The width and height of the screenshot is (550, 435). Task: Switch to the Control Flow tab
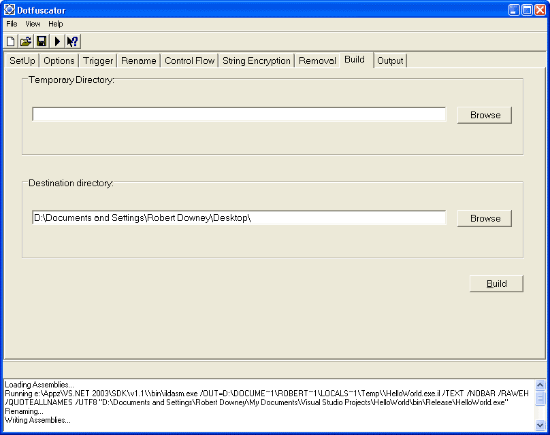click(x=190, y=60)
